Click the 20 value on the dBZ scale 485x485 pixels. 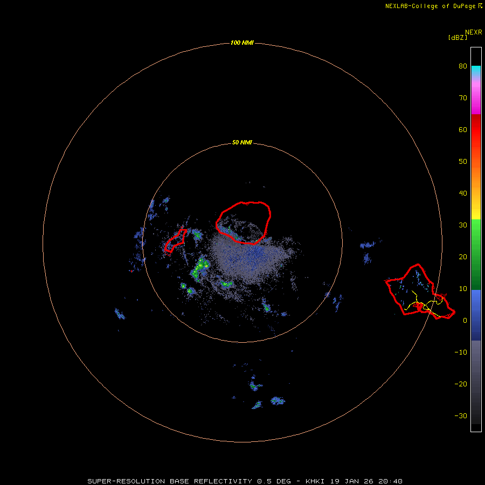click(463, 257)
